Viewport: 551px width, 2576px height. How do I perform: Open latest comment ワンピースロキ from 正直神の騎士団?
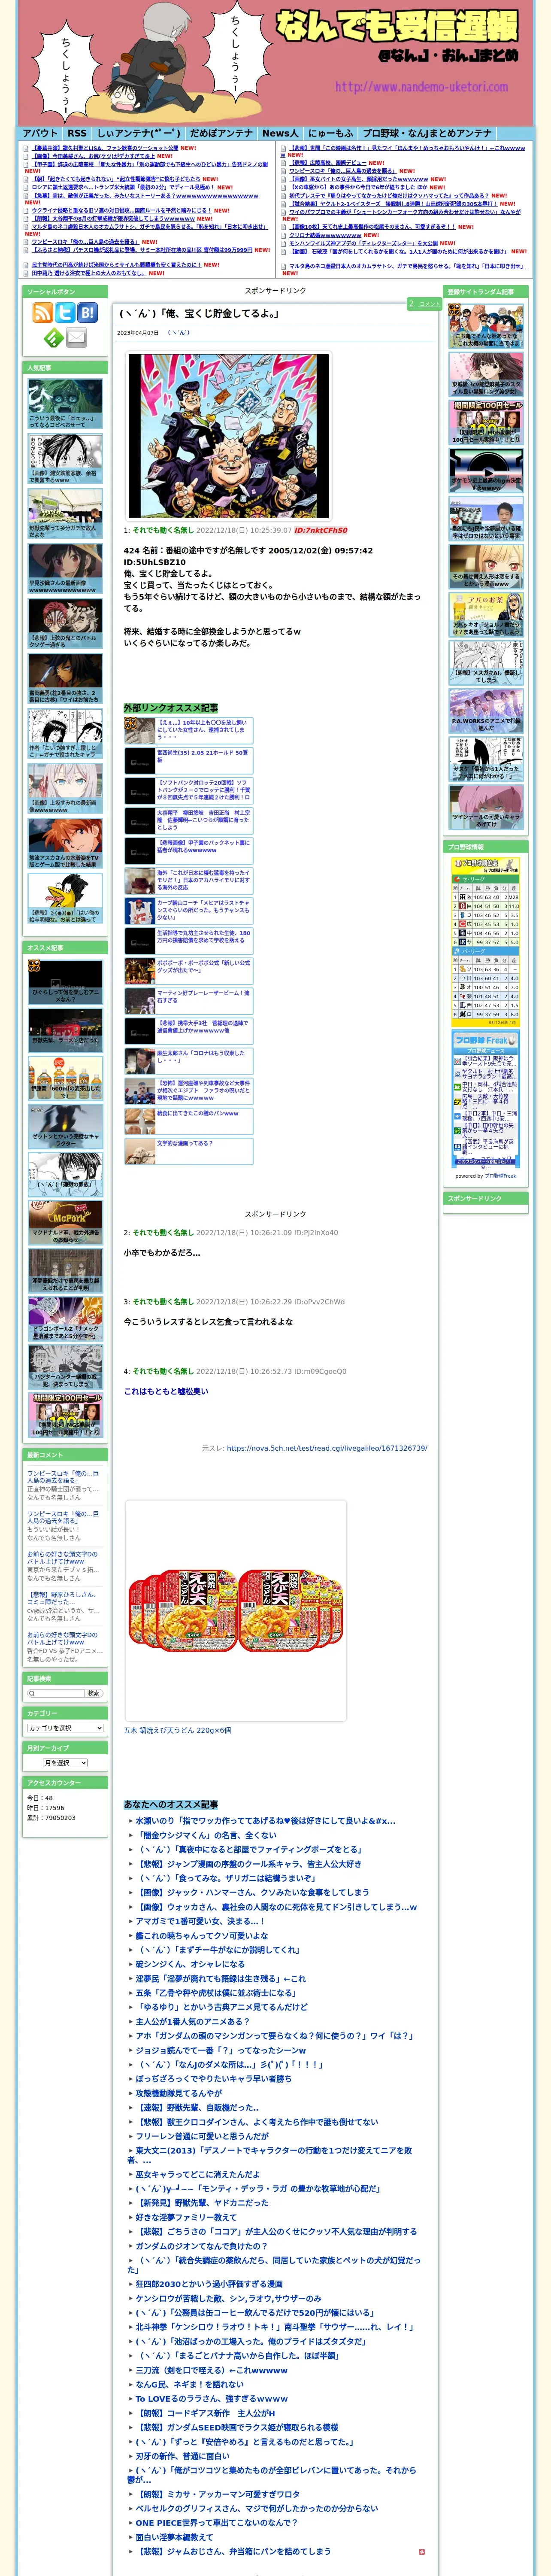[x=63, y=1477]
